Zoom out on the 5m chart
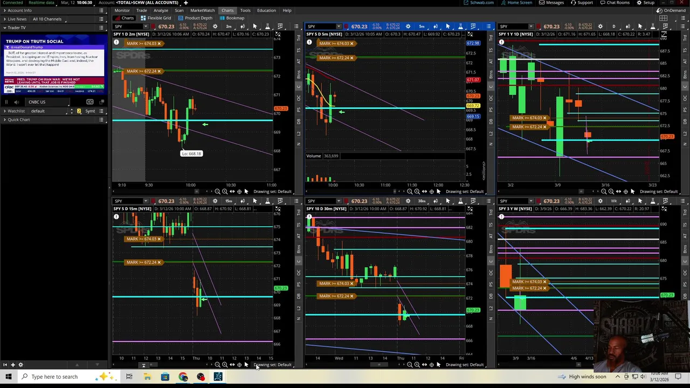 point(410,192)
